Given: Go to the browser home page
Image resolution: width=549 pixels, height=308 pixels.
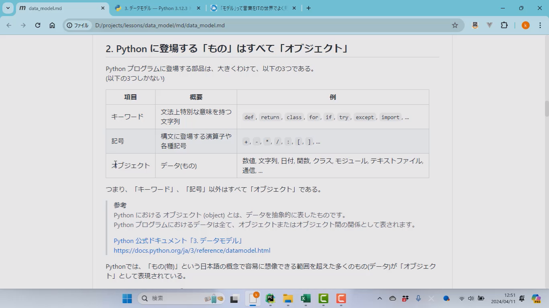Looking at the screenshot, I should [x=52, y=25].
